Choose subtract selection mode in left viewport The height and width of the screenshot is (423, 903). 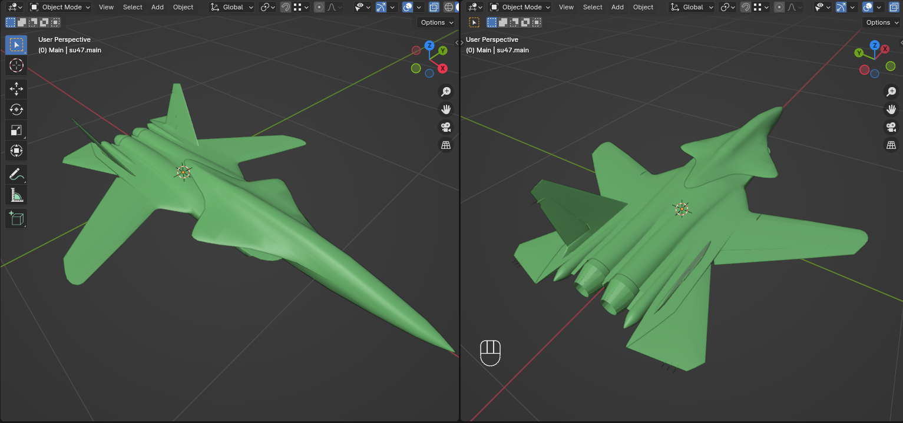(x=33, y=22)
